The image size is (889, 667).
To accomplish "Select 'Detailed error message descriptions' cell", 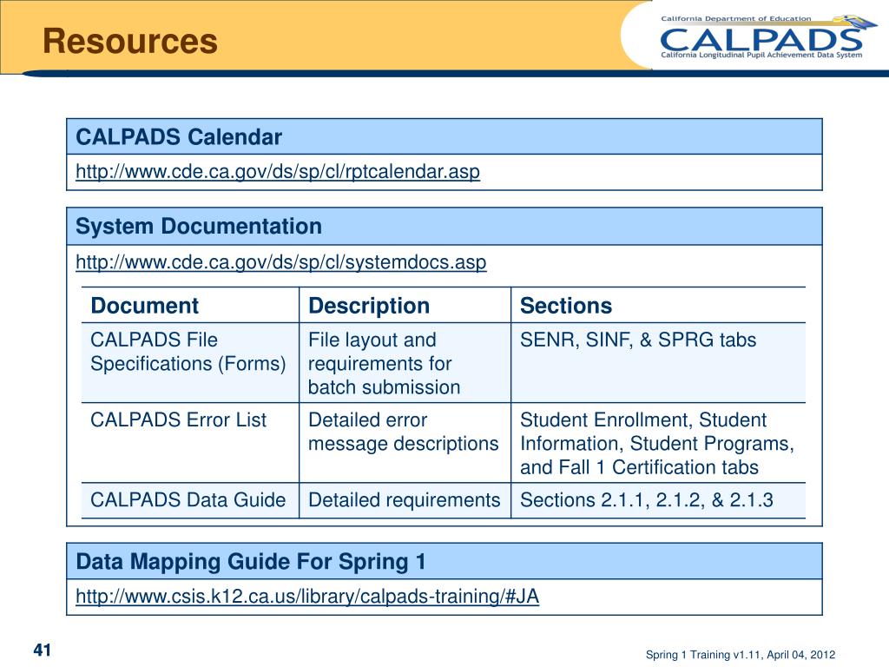I will tap(405, 443).
